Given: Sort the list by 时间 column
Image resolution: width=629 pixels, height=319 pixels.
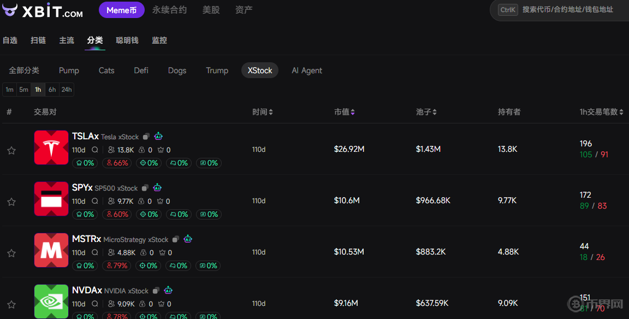Looking at the screenshot, I should click(x=271, y=112).
